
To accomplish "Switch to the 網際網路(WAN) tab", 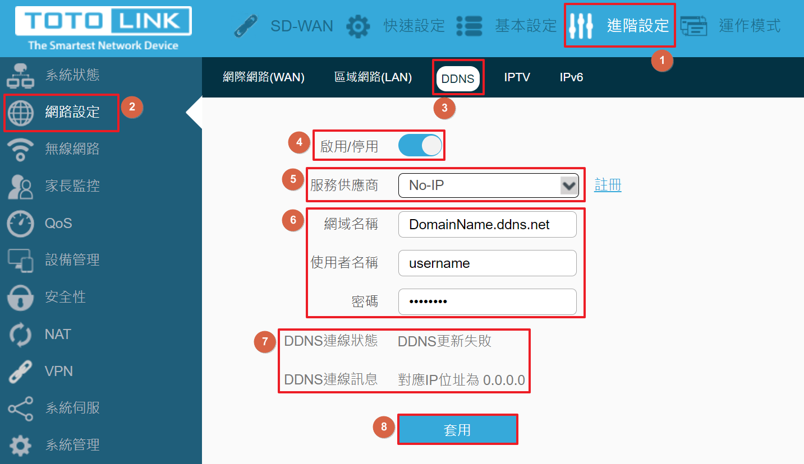I will pos(264,77).
